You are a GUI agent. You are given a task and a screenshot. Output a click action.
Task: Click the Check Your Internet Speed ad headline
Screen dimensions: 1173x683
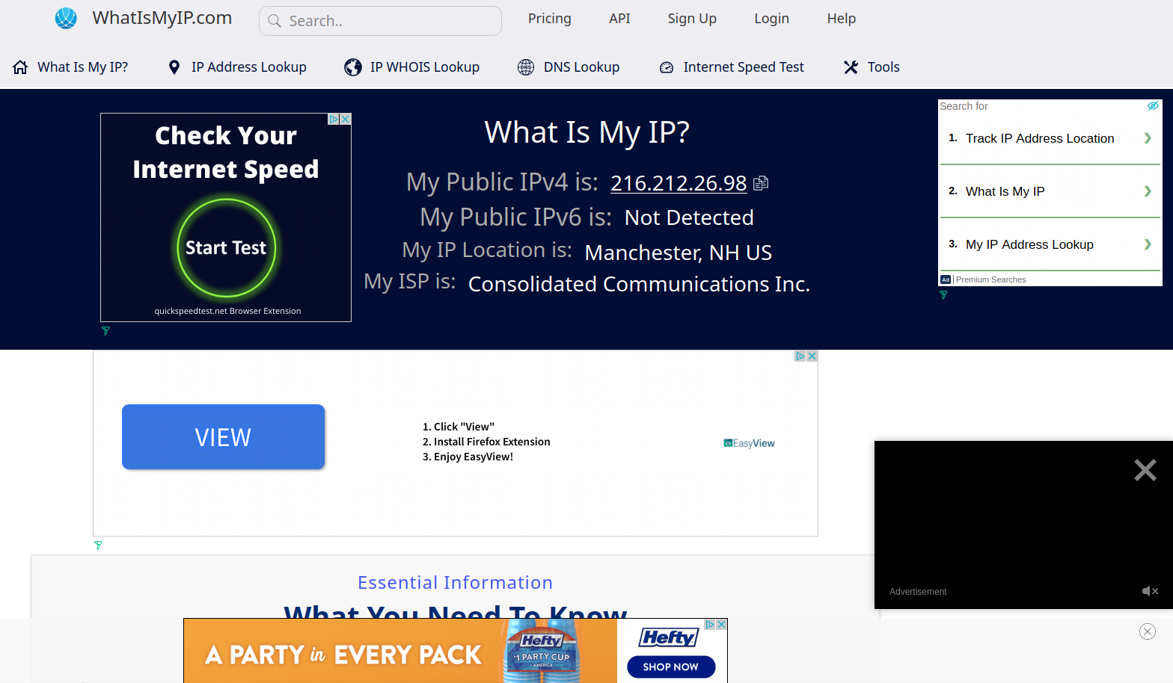[x=226, y=152]
